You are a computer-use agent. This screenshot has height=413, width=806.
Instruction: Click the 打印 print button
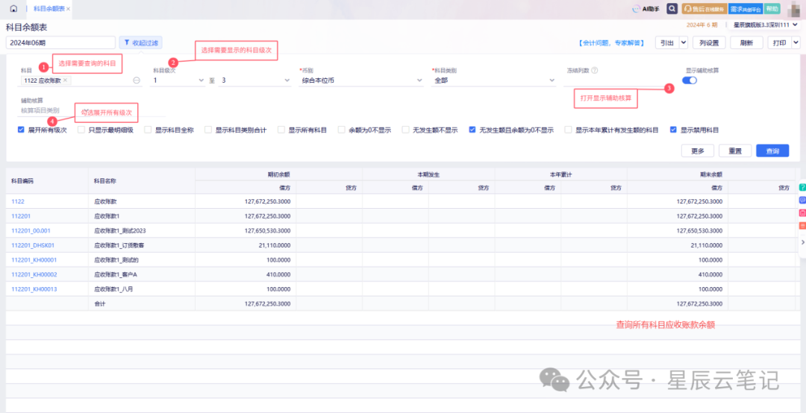click(780, 43)
